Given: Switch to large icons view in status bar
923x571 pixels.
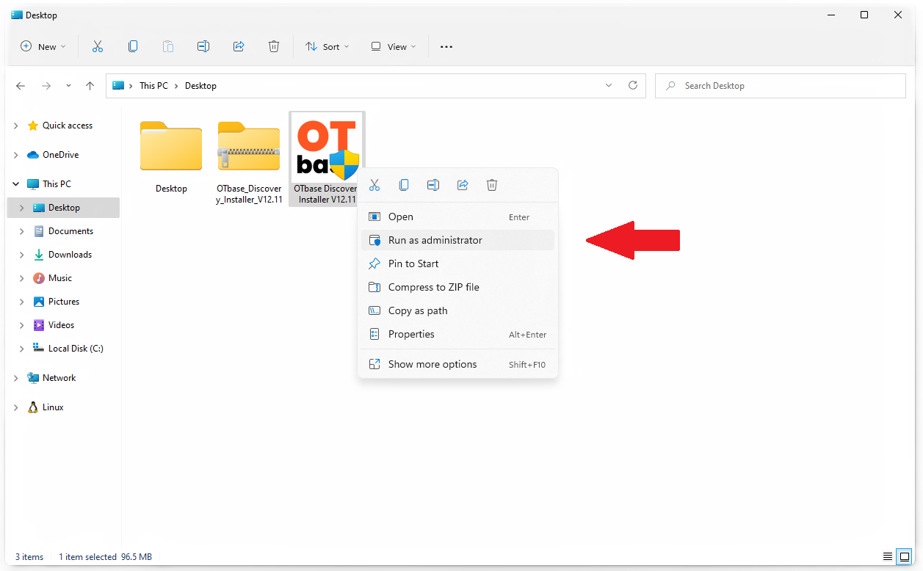Looking at the screenshot, I should point(905,556).
